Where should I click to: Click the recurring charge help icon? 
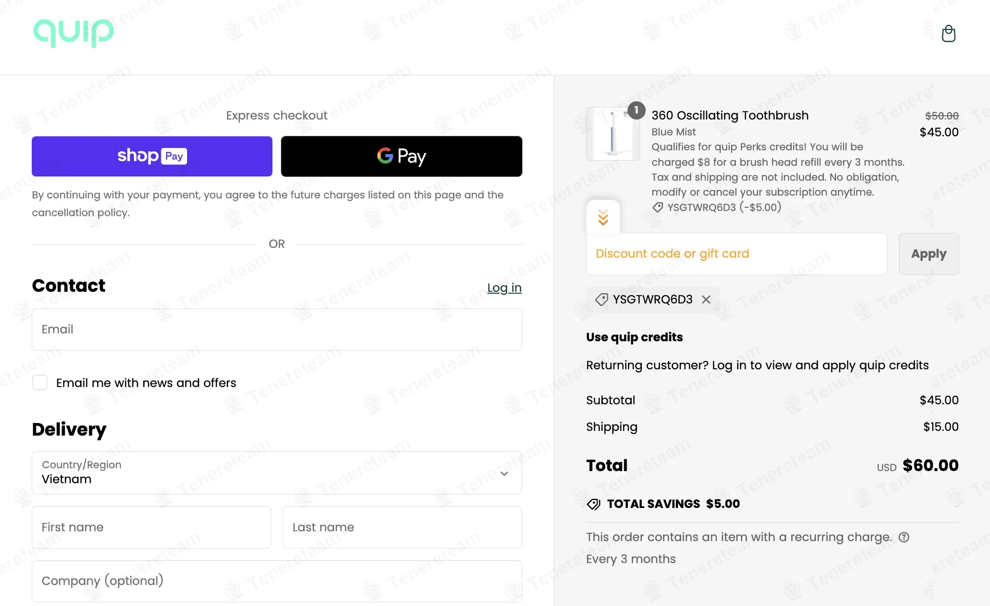(x=904, y=537)
